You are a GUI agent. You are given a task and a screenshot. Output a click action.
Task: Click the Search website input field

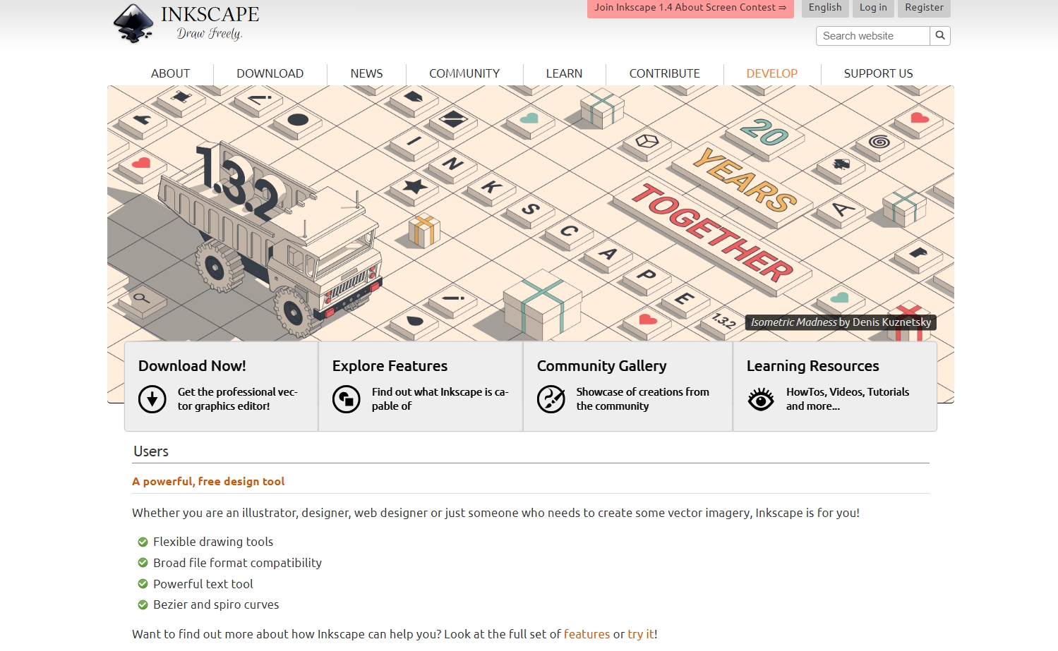coord(872,35)
